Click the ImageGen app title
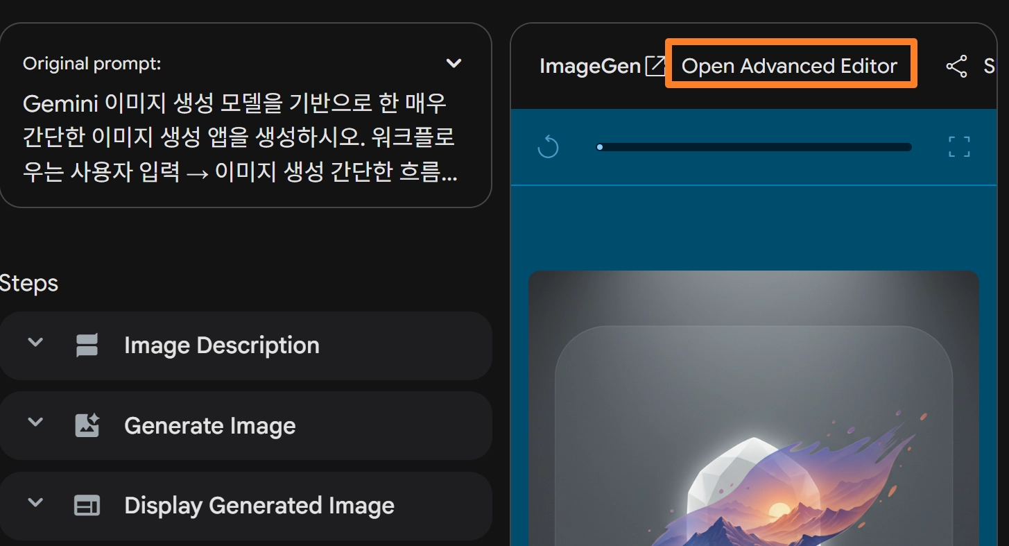 590,66
